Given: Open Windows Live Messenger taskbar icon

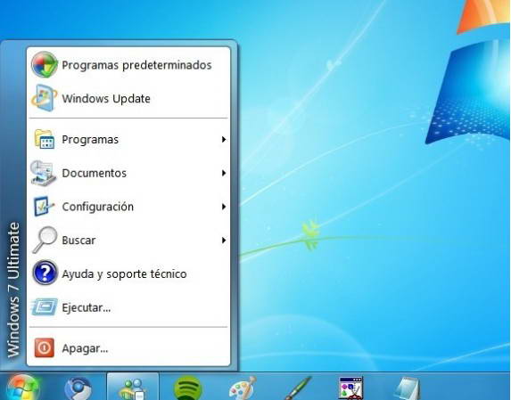Looking at the screenshot, I should (133, 388).
